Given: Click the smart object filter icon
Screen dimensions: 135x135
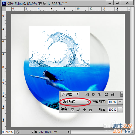Looking at the screenshot, I should [113, 94].
